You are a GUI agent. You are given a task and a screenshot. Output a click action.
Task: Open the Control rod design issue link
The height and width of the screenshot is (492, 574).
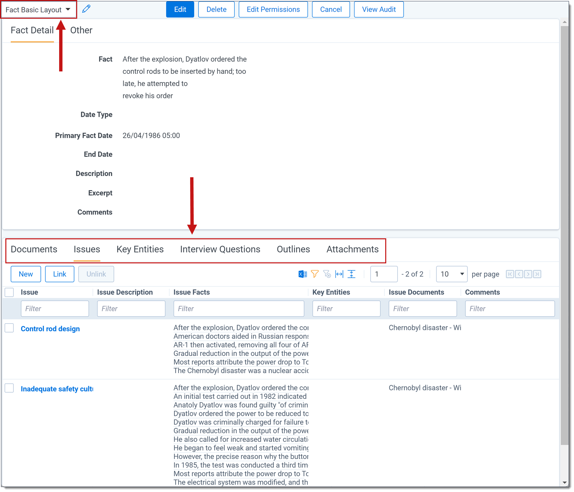[50, 328]
